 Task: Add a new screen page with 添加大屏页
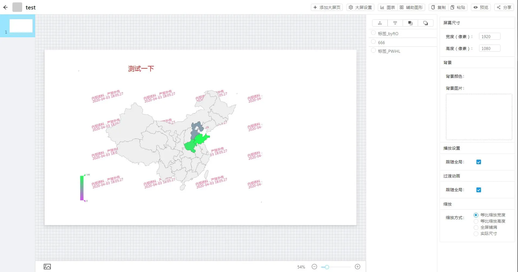(x=327, y=7)
